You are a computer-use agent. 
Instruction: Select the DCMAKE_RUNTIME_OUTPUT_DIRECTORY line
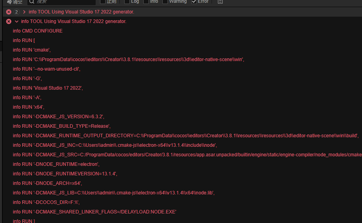tap(186, 136)
